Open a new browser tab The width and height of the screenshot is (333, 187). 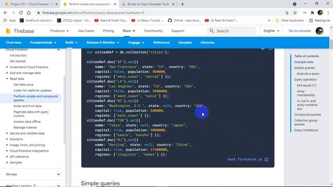pyautogui.click(x=183, y=4)
